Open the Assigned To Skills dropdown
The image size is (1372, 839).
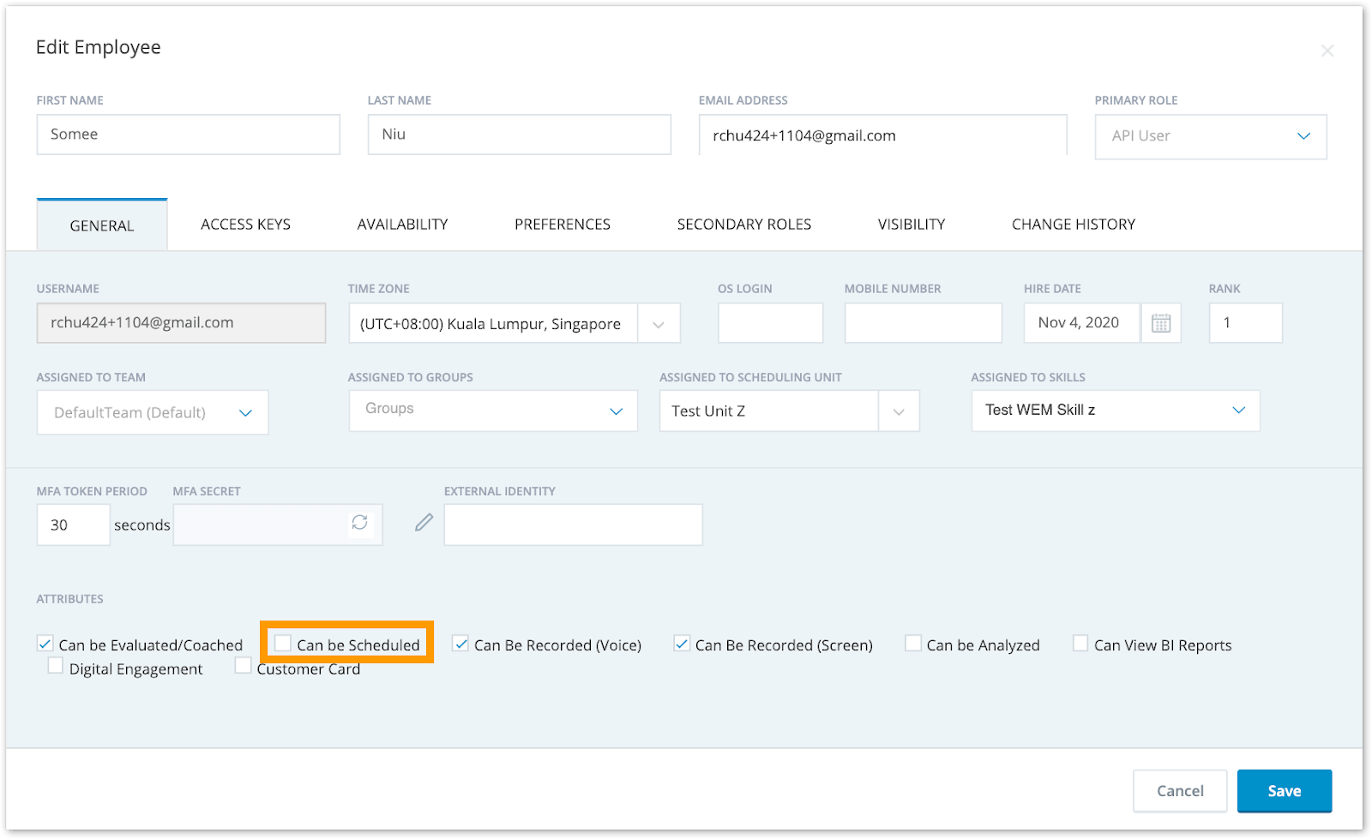point(1238,411)
